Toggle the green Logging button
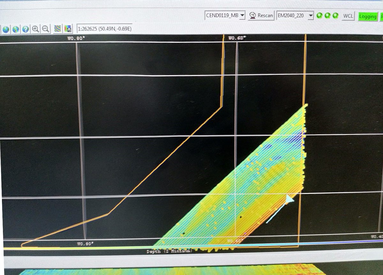Viewport: 383px width, 275px height. click(368, 16)
